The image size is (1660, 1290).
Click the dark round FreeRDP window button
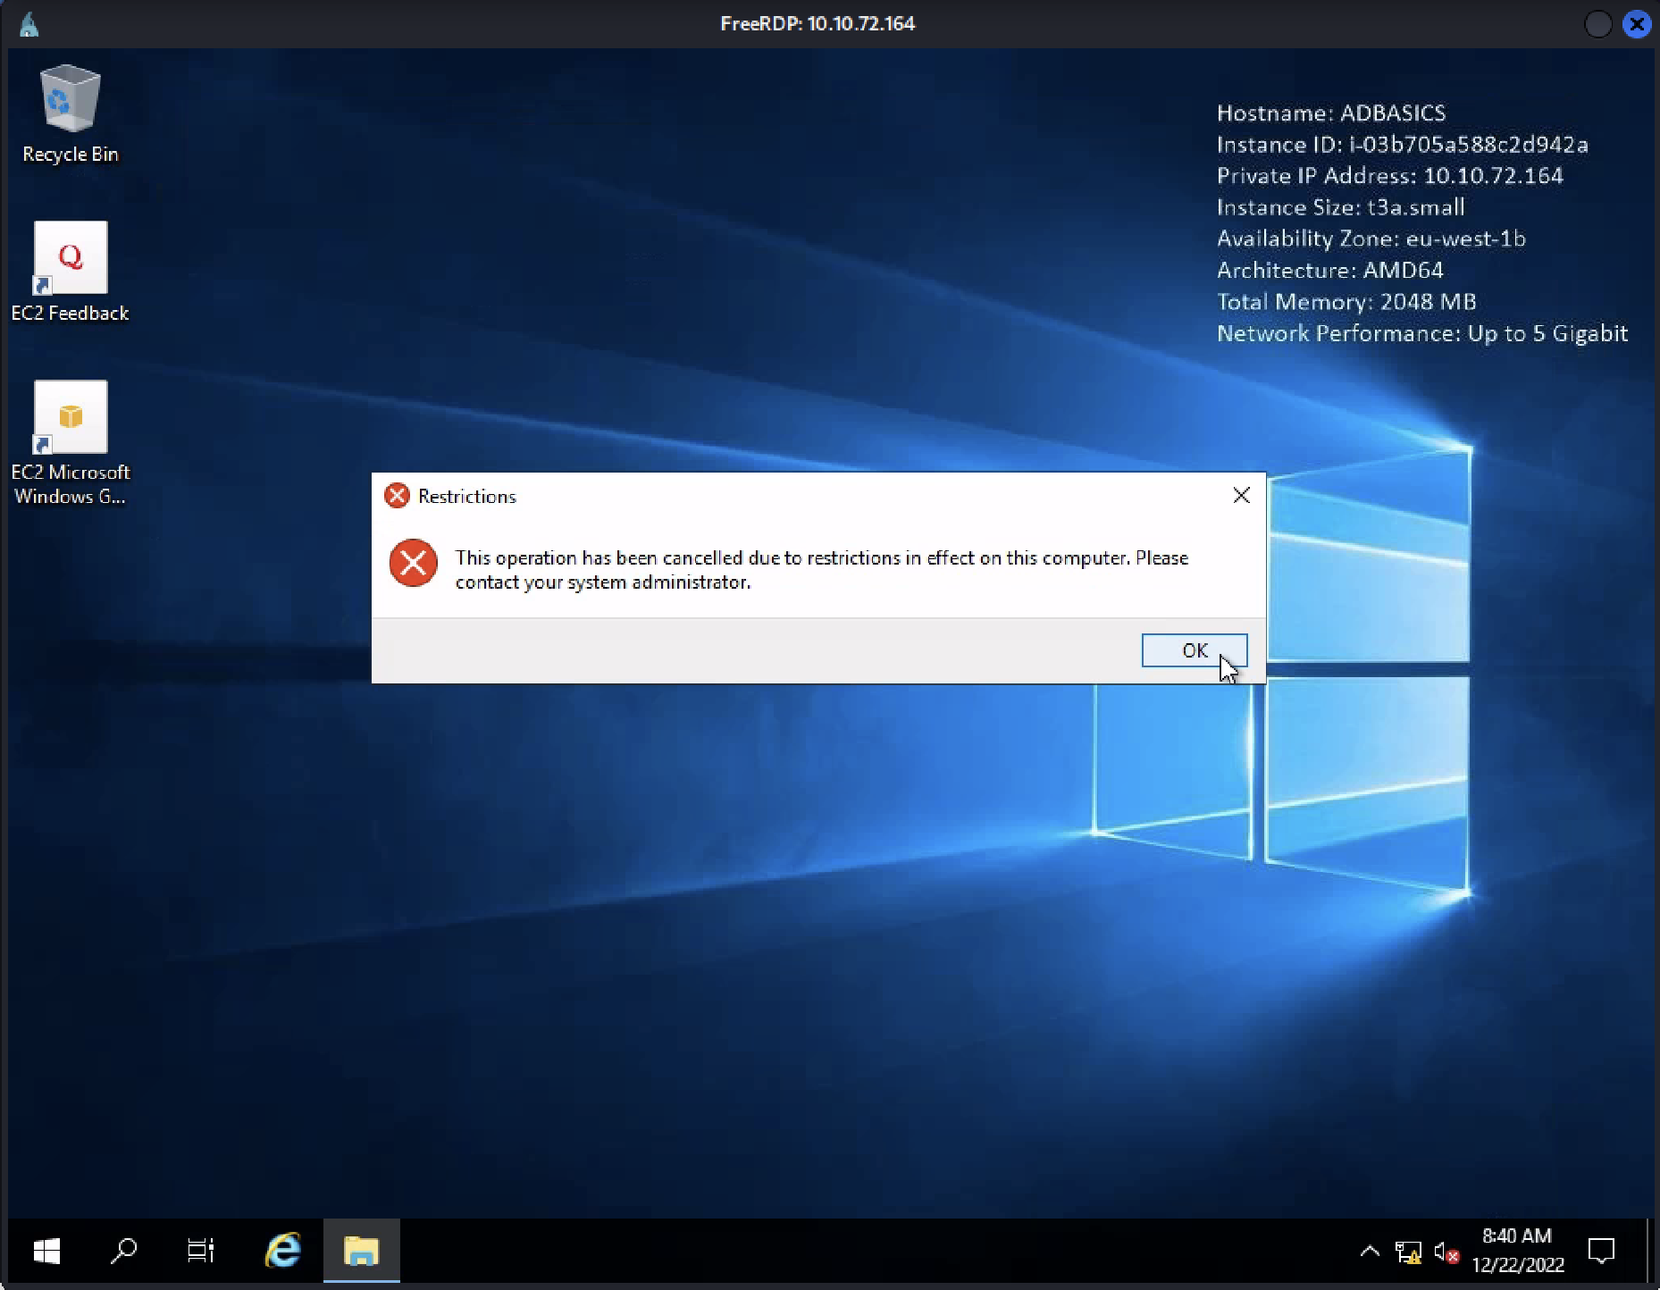pos(1598,24)
